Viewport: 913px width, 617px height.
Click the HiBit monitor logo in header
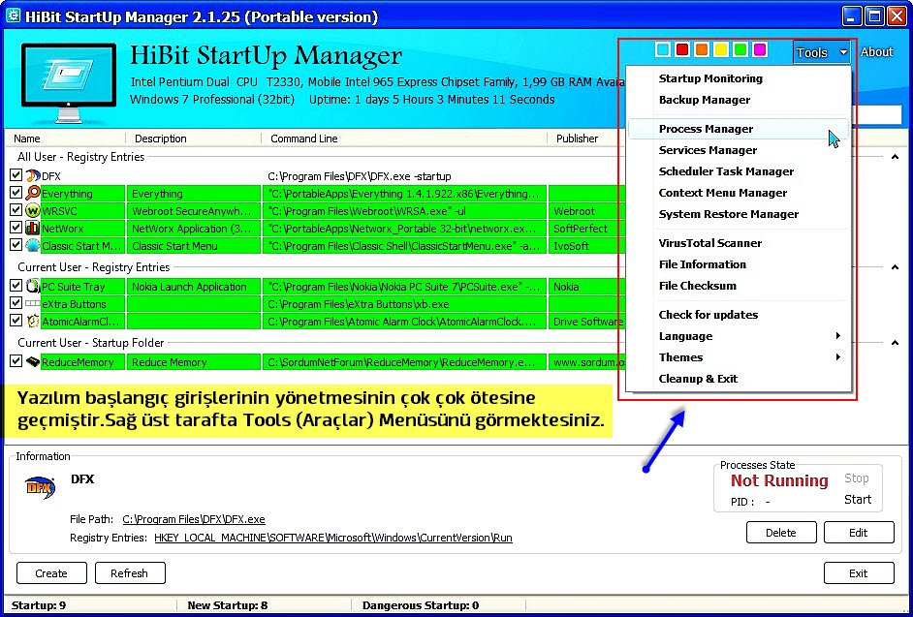click(68, 81)
